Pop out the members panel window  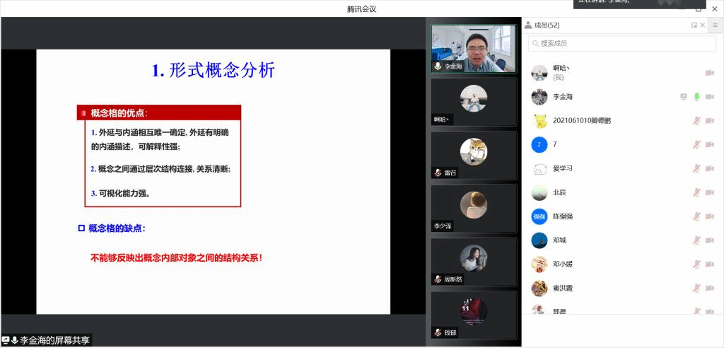pos(694,25)
